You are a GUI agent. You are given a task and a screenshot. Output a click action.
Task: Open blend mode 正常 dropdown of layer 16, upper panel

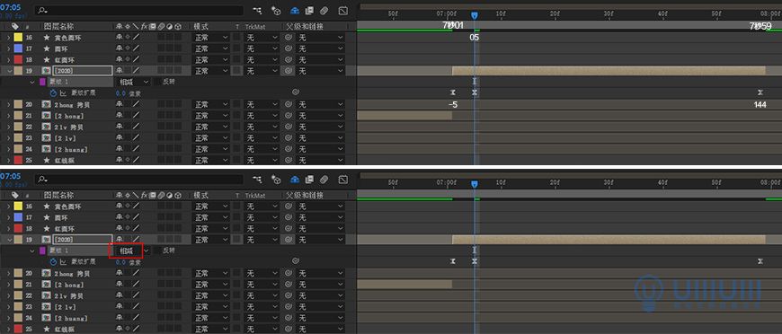(x=211, y=38)
